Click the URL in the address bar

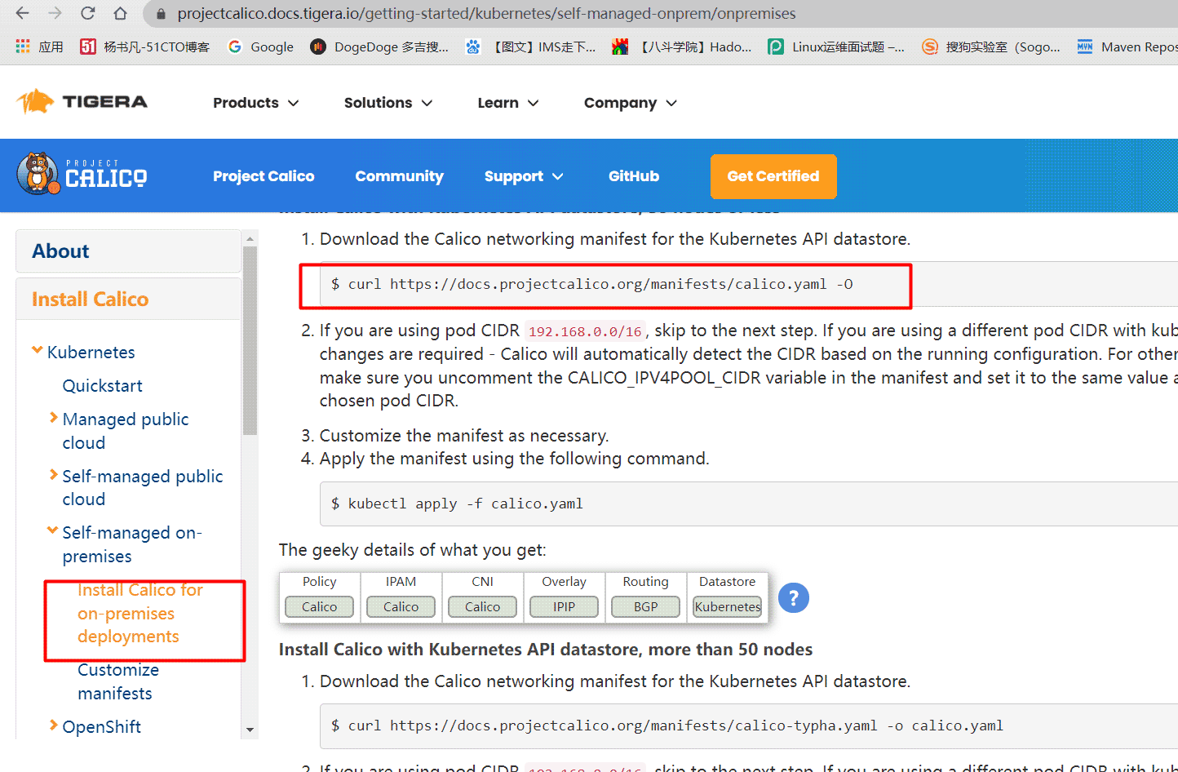486,14
